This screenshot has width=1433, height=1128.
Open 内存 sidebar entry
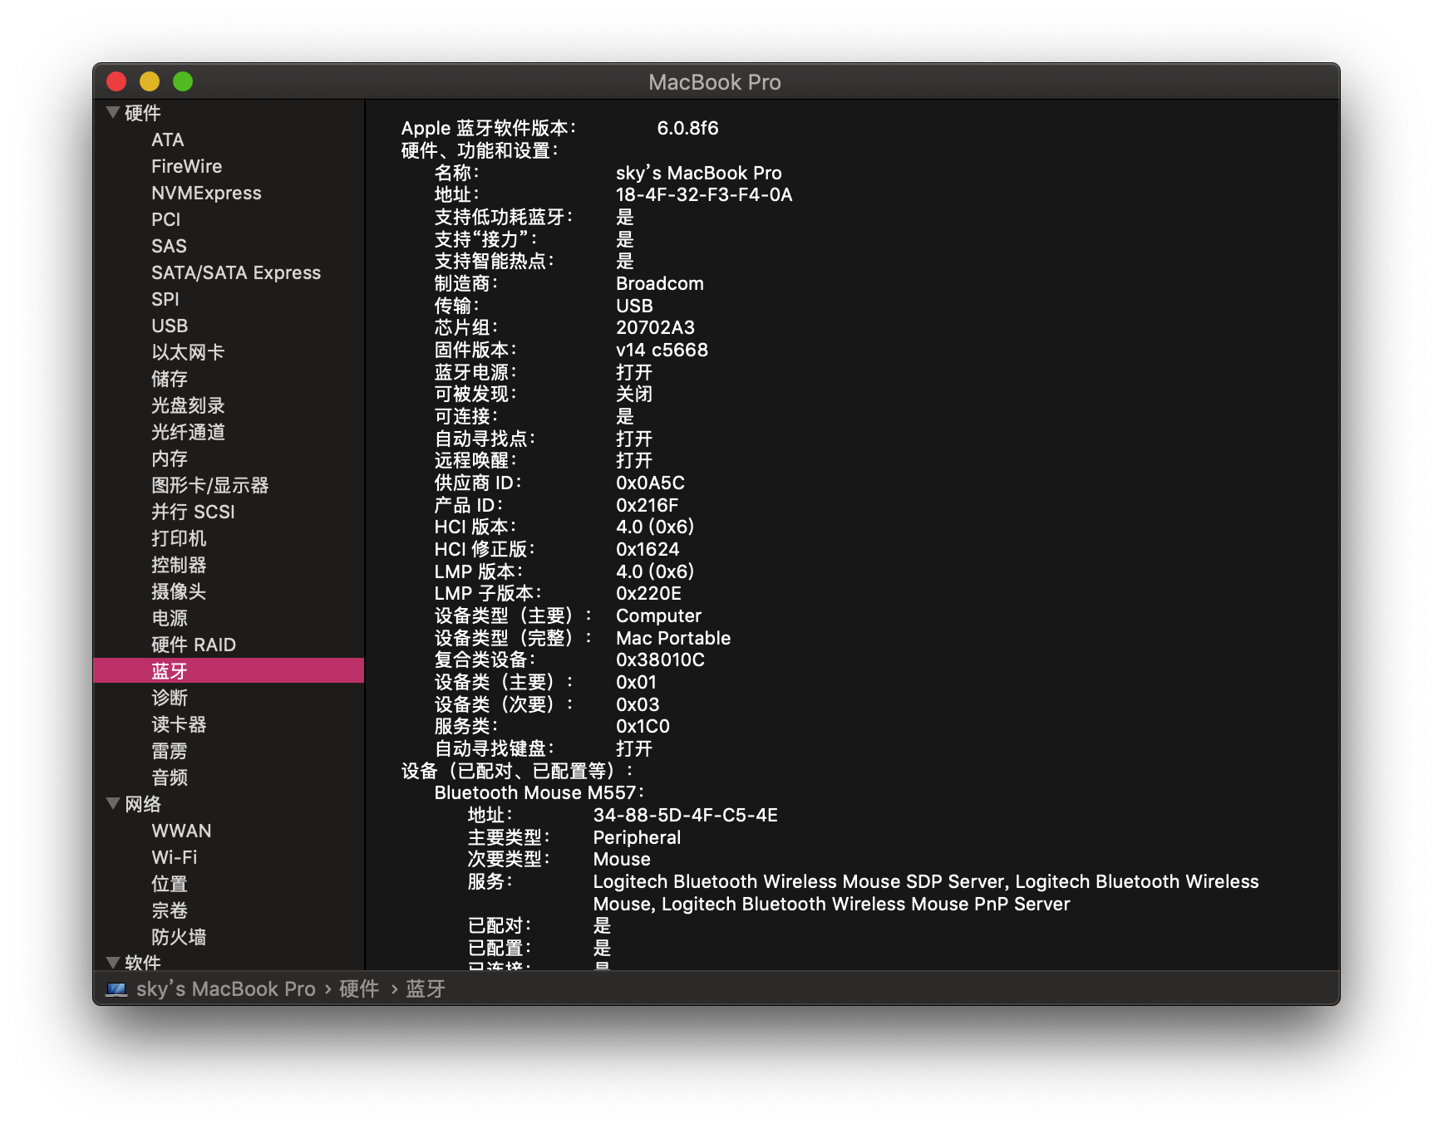[170, 459]
